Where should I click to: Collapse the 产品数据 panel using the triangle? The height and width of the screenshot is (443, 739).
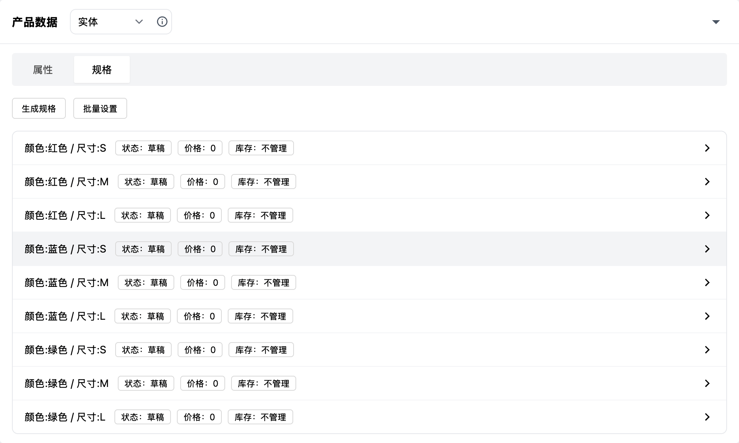point(716,22)
